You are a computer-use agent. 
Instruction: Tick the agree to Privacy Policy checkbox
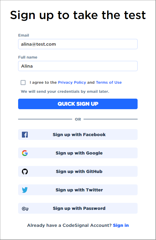23,83
